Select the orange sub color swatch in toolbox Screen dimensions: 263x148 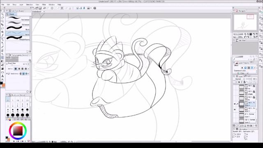[x=3, y=86]
